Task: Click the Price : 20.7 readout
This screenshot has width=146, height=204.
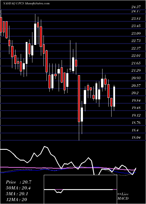Action: 19,182
